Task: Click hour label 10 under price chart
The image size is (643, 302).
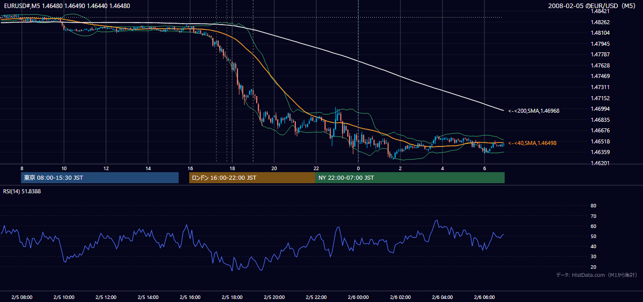Action: [64, 168]
